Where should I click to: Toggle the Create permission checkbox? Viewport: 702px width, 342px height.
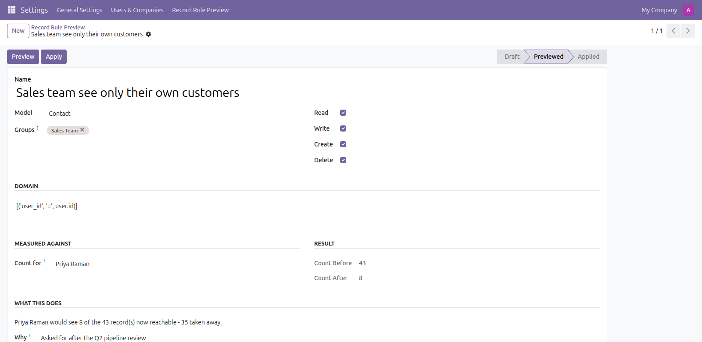pos(343,144)
